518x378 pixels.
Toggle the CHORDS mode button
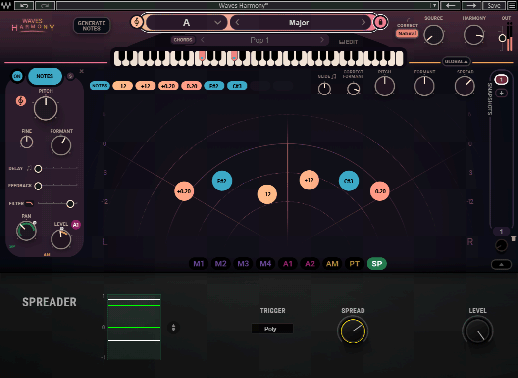183,40
